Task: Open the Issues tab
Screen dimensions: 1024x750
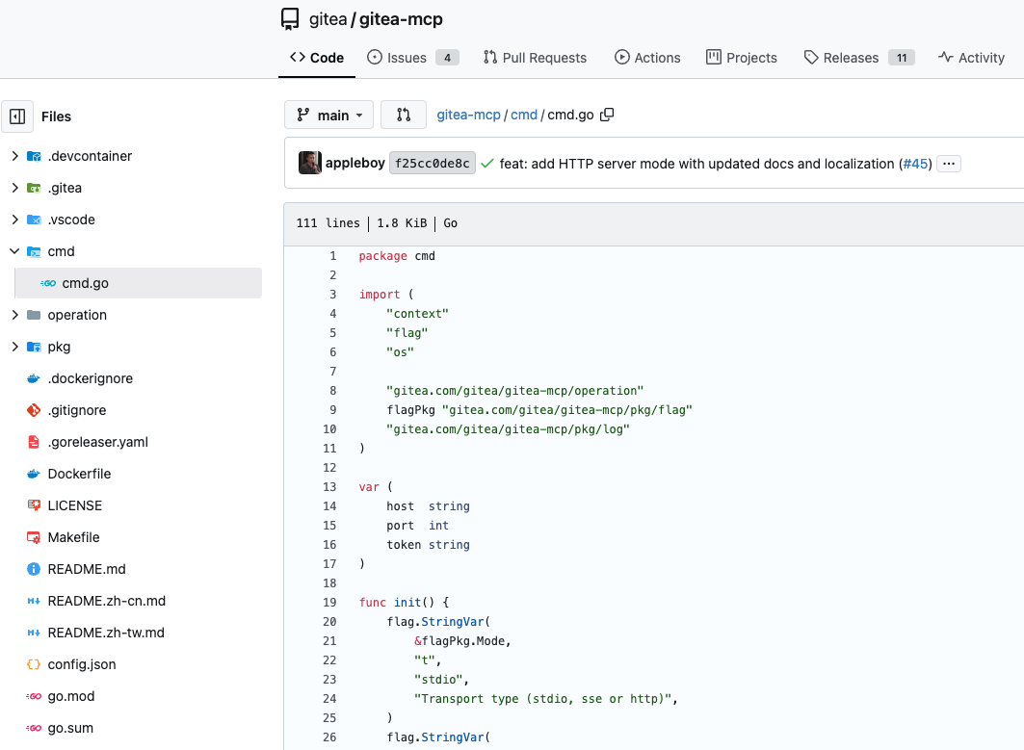Action: 412,58
